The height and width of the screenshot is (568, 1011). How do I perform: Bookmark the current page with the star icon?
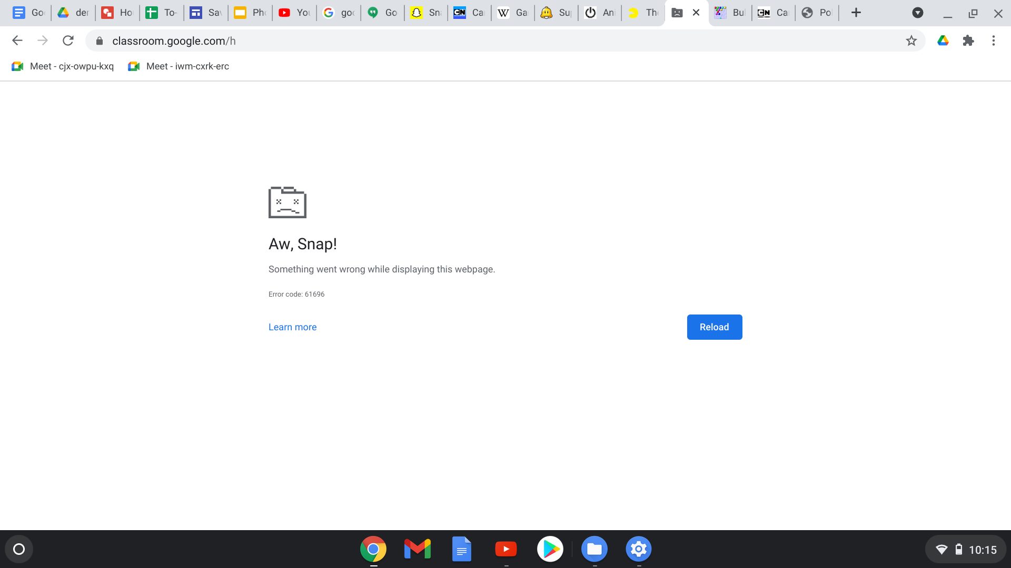[x=910, y=40]
